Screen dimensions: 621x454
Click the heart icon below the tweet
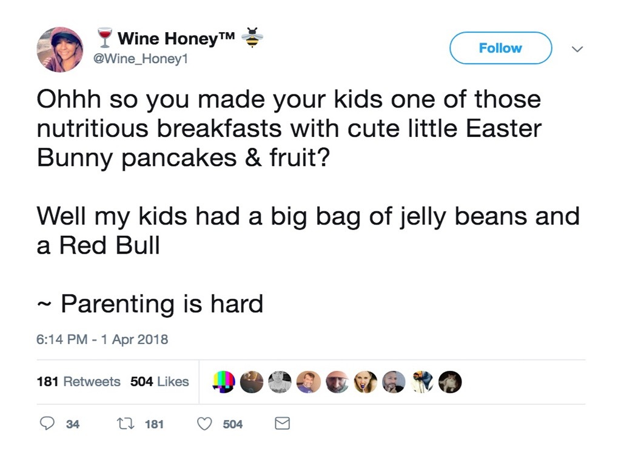pyautogui.click(x=204, y=424)
